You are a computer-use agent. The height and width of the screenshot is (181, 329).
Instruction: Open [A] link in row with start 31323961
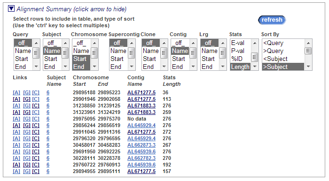[16, 112]
